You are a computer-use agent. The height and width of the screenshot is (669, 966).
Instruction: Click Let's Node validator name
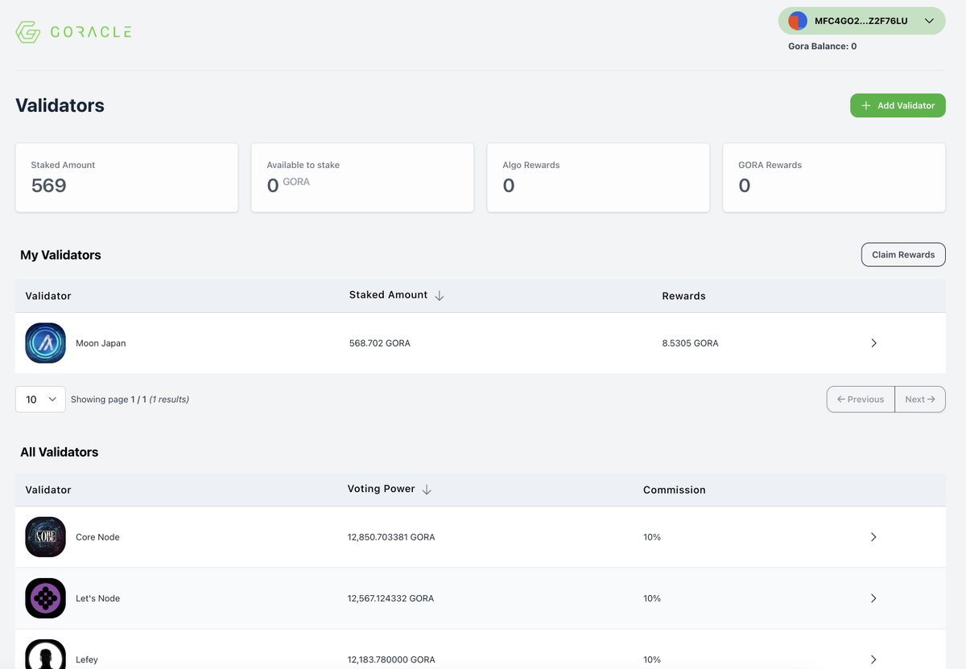(x=97, y=598)
